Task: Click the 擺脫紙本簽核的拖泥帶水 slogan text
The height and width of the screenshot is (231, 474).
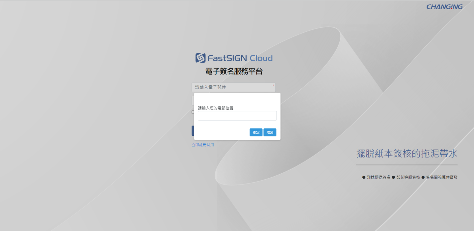Action: click(x=407, y=154)
